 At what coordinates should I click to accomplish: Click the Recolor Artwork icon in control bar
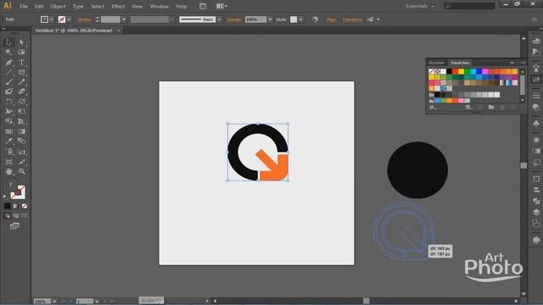pos(315,19)
